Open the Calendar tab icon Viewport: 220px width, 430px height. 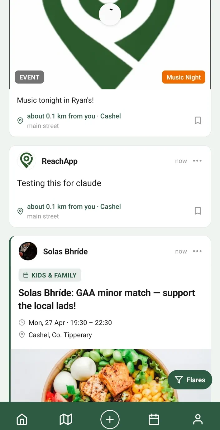click(154, 419)
